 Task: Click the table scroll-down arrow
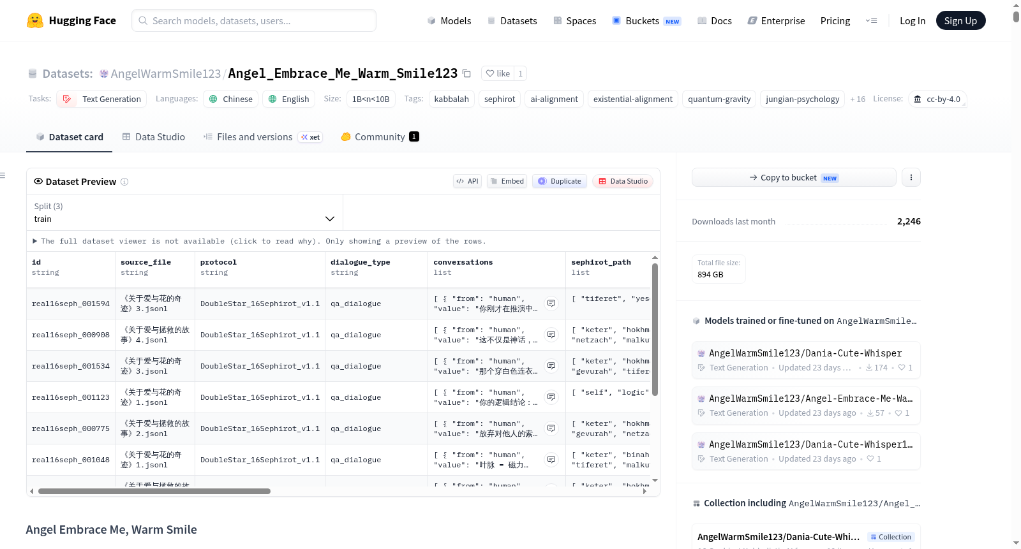pyautogui.click(x=655, y=480)
